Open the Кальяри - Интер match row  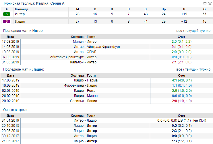coord(83,62)
